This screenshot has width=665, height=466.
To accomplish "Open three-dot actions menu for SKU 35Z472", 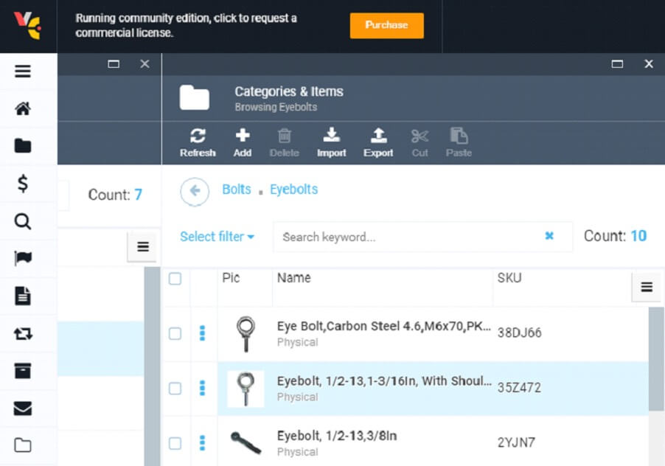I will click(x=203, y=388).
